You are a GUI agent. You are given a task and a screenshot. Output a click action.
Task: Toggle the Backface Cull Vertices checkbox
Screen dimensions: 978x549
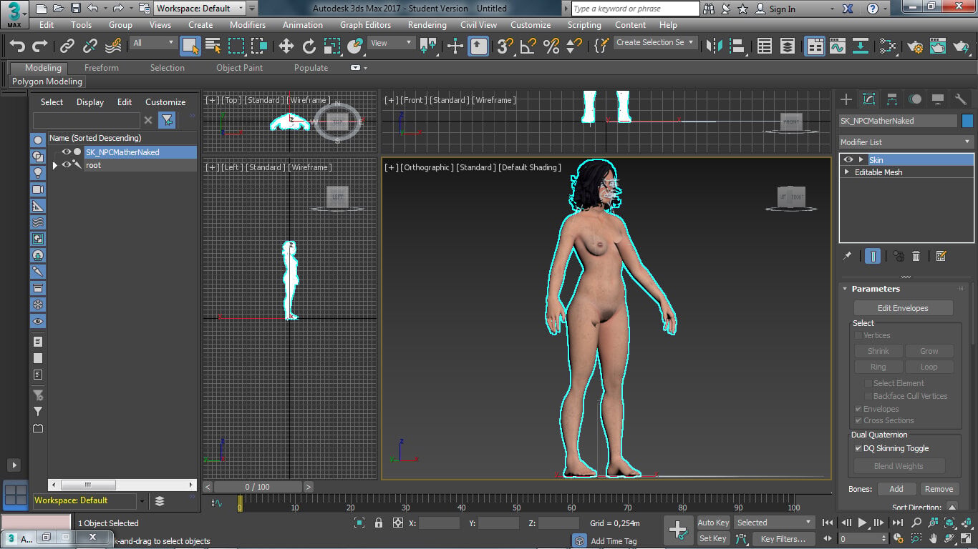[x=868, y=396]
